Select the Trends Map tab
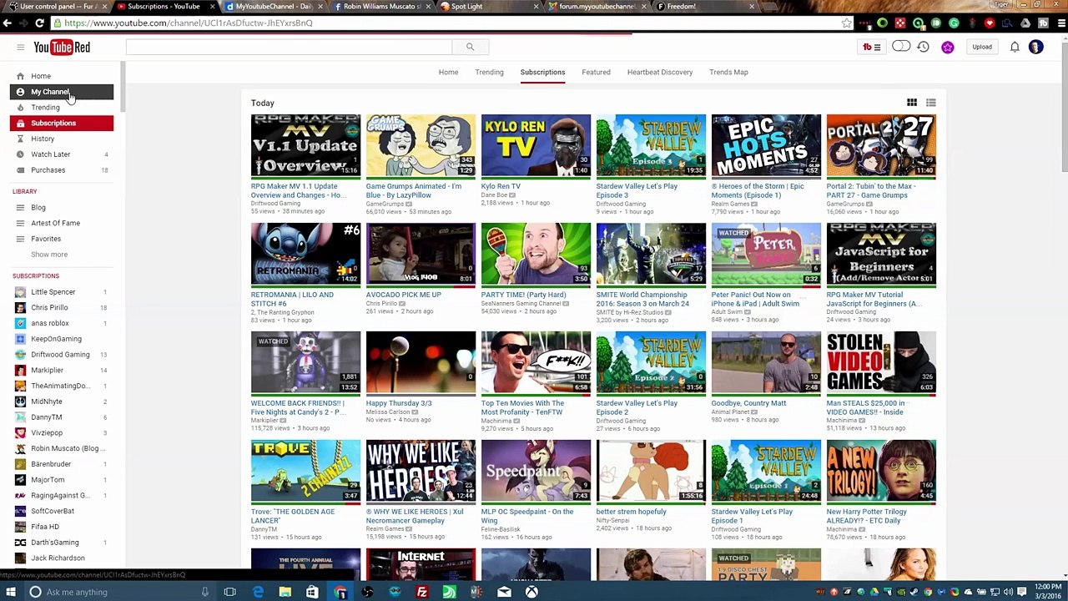 tap(728, 73)
